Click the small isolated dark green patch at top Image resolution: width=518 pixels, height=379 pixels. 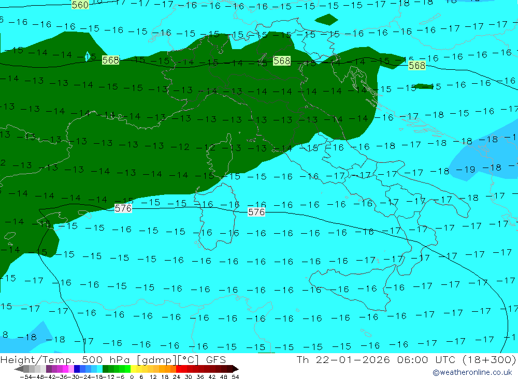pos(326,20)
